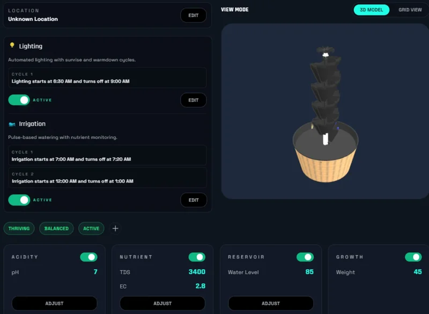The width and height of the screenshot is (429, 314).
Task: Switch to Grid View
Action: 410,10
